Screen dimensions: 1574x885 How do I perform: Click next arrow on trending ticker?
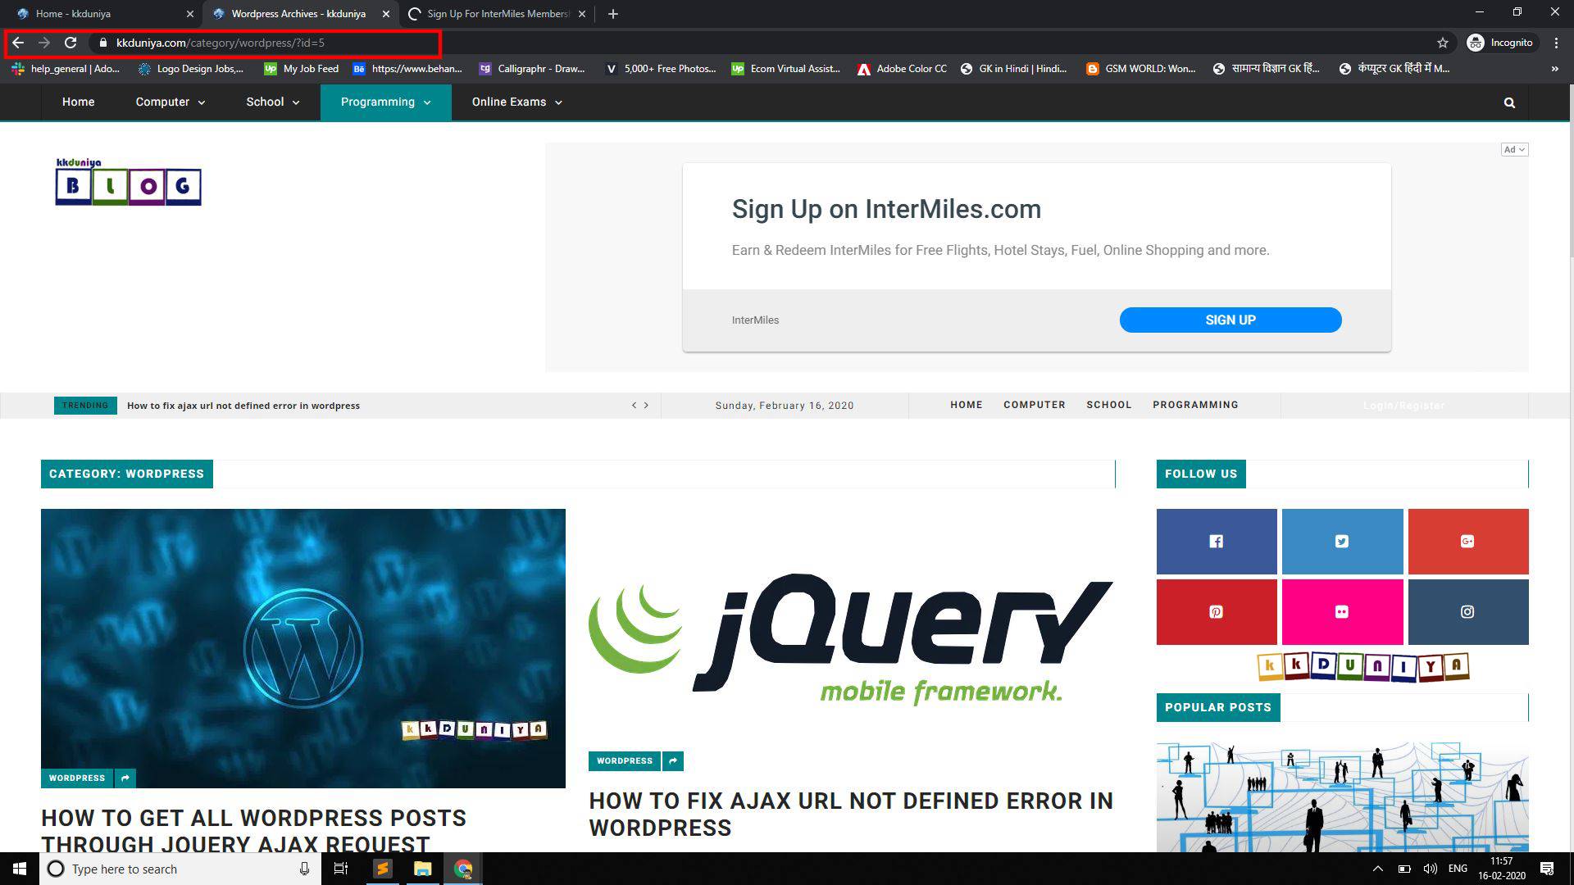point(647,405)
